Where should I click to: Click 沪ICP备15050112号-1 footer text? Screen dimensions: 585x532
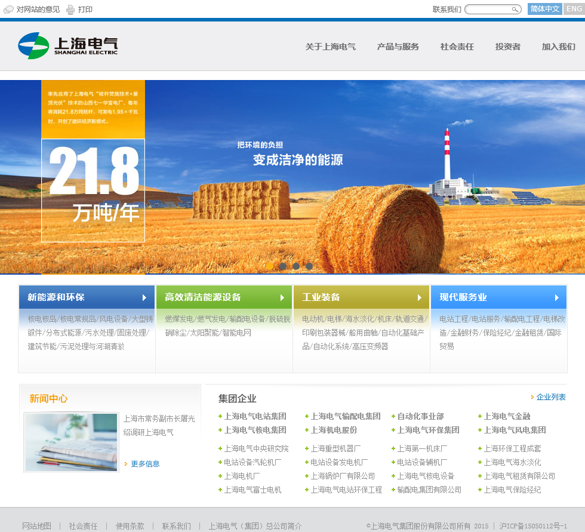(533, 526)
